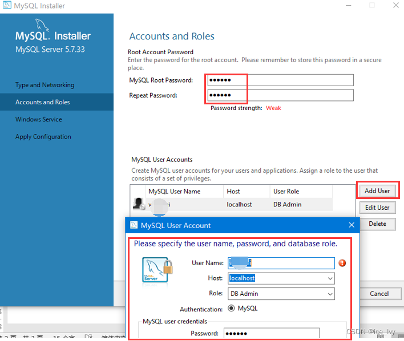
Task: Click the MySQL dolphin logo in sidebar
Action: 42,25
